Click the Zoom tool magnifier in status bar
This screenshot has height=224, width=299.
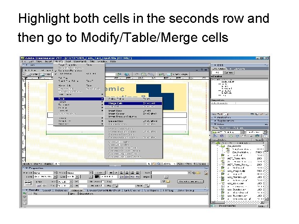(x=159, y=164)
